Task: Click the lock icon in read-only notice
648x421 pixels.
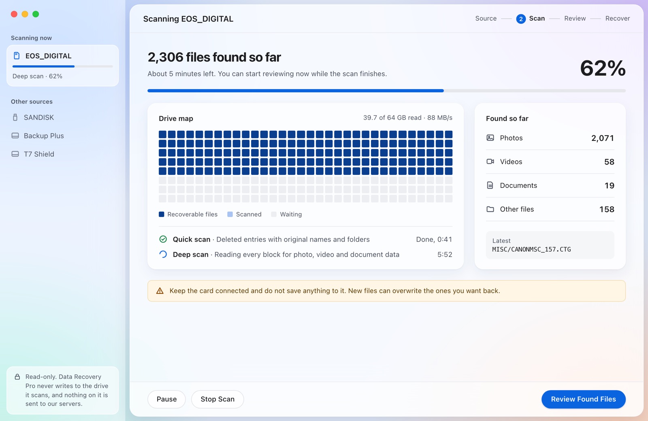Action: (17, 377)
